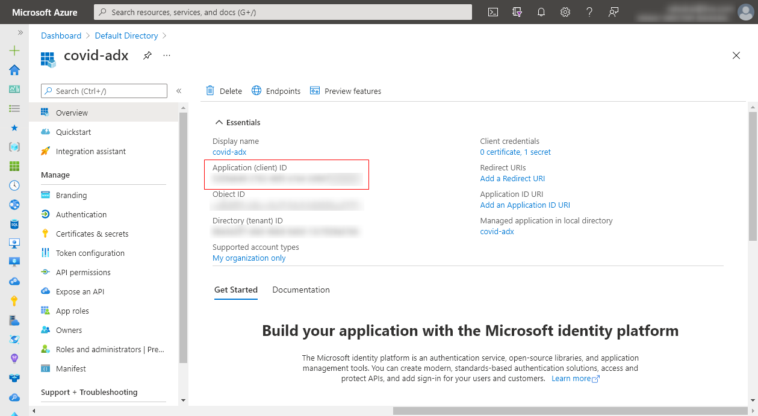Image resolution: width=758 pixels, height=416 pixels.
Task: Collapse the resource menu with double chevron
Action: (179, 91)
